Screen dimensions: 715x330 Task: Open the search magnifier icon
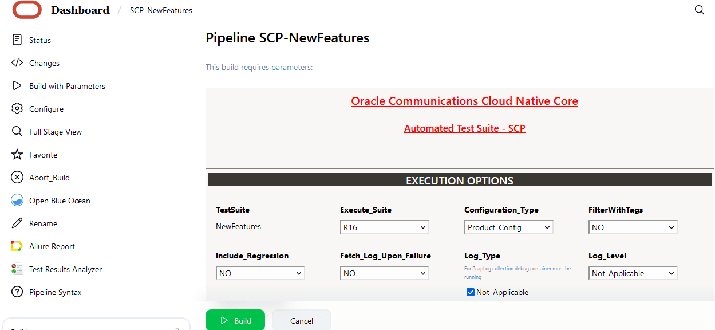(x=699, y=10)
